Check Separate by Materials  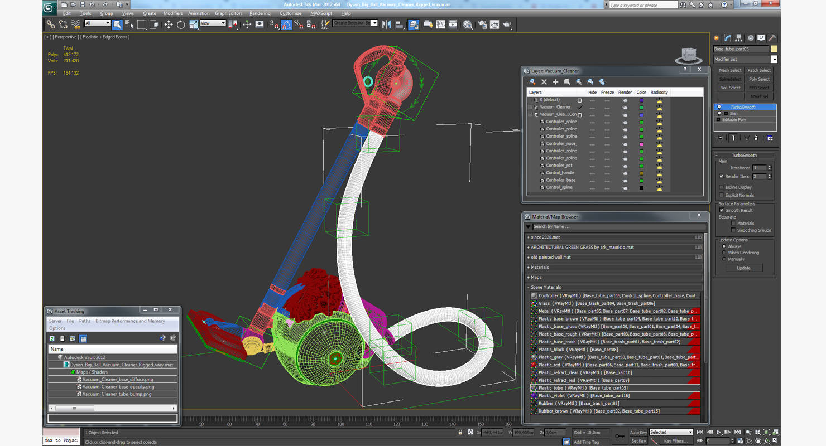click(733, 223)
